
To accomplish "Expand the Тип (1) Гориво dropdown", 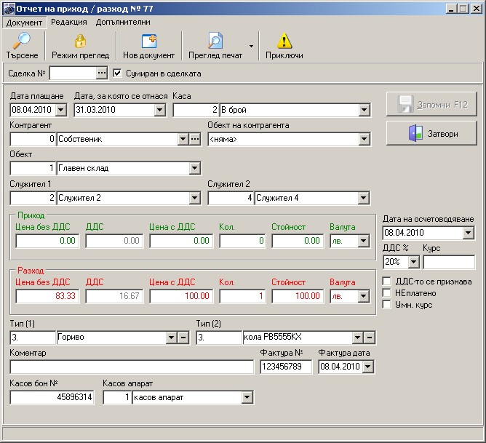I will pos(172,337).
